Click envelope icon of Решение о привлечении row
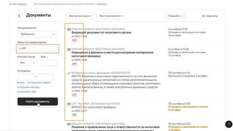Image resolution: width=233 pixels, height=131 pixels. click(x=69, y=124)
